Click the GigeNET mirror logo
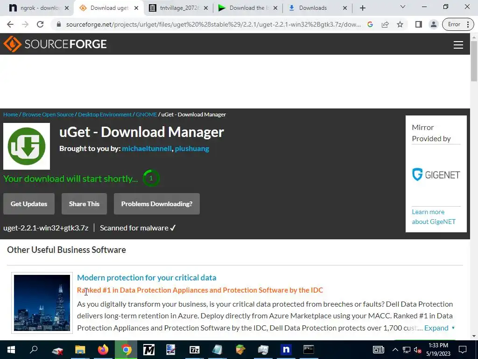Image resolution: width=478 pixels, height=359 pixels. [436, 175]
